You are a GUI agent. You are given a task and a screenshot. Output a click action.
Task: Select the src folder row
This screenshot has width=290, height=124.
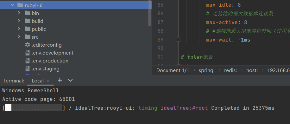76,37
